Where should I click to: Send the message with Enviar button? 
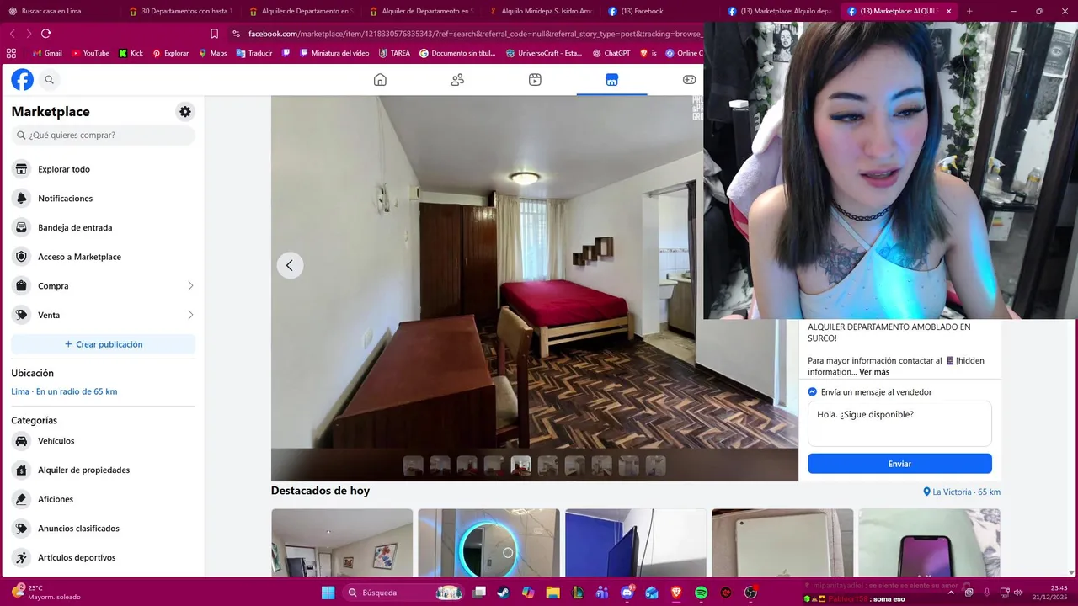pos(899,464)
